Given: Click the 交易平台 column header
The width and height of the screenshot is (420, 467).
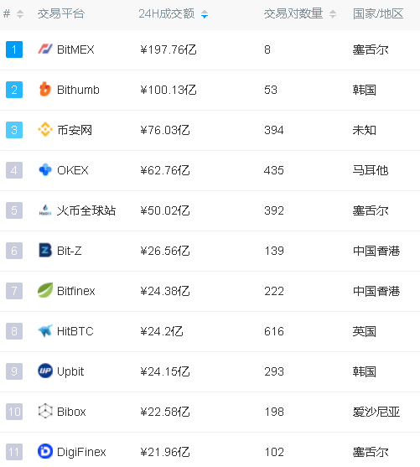Looking at the screenshot, I should 61,13.
